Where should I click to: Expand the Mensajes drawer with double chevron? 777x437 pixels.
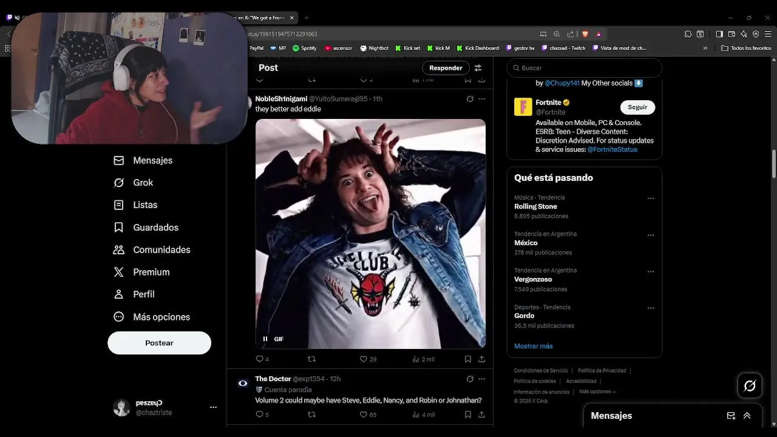tap(747, 416)
